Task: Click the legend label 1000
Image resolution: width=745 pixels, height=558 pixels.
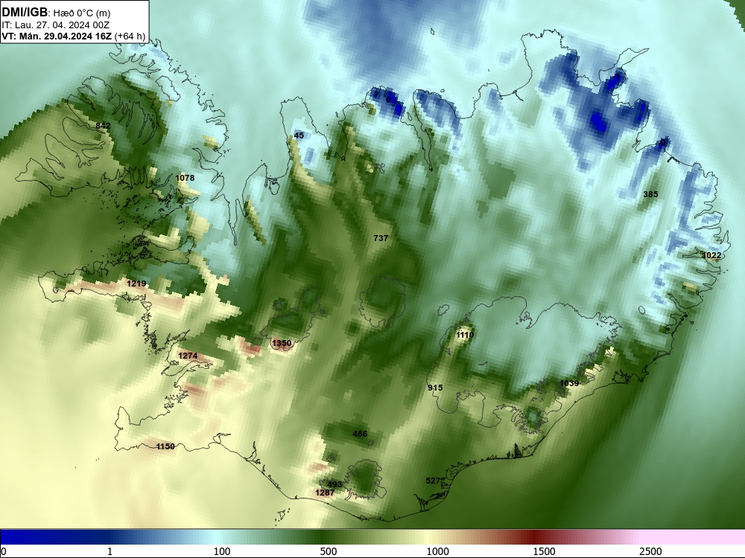Action: 437,551
